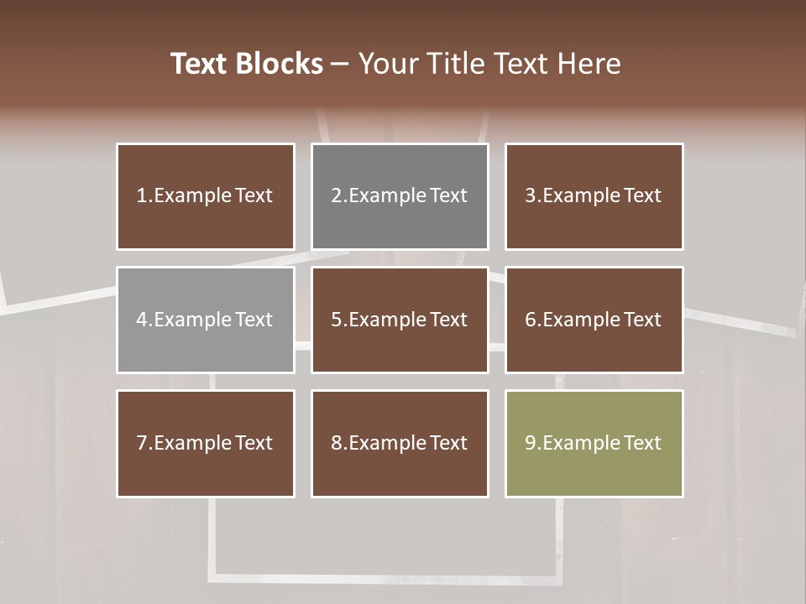The image size is (806, 604).
Task: Click empty area inside bottom white frame outline
Action: coord(385,537)
